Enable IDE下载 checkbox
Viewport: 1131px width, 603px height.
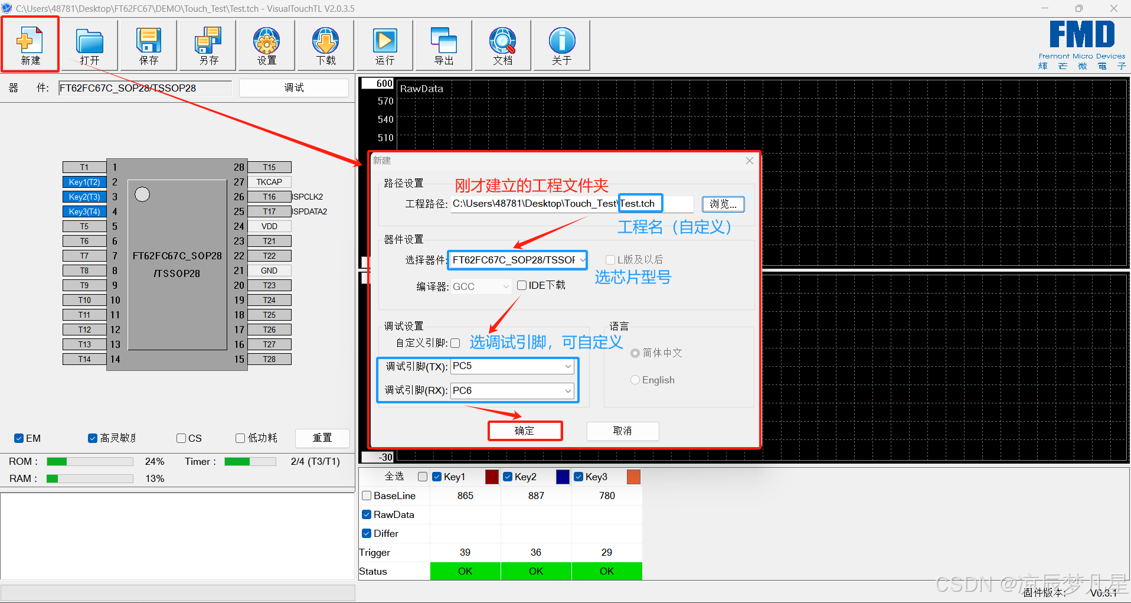[522, 285]
